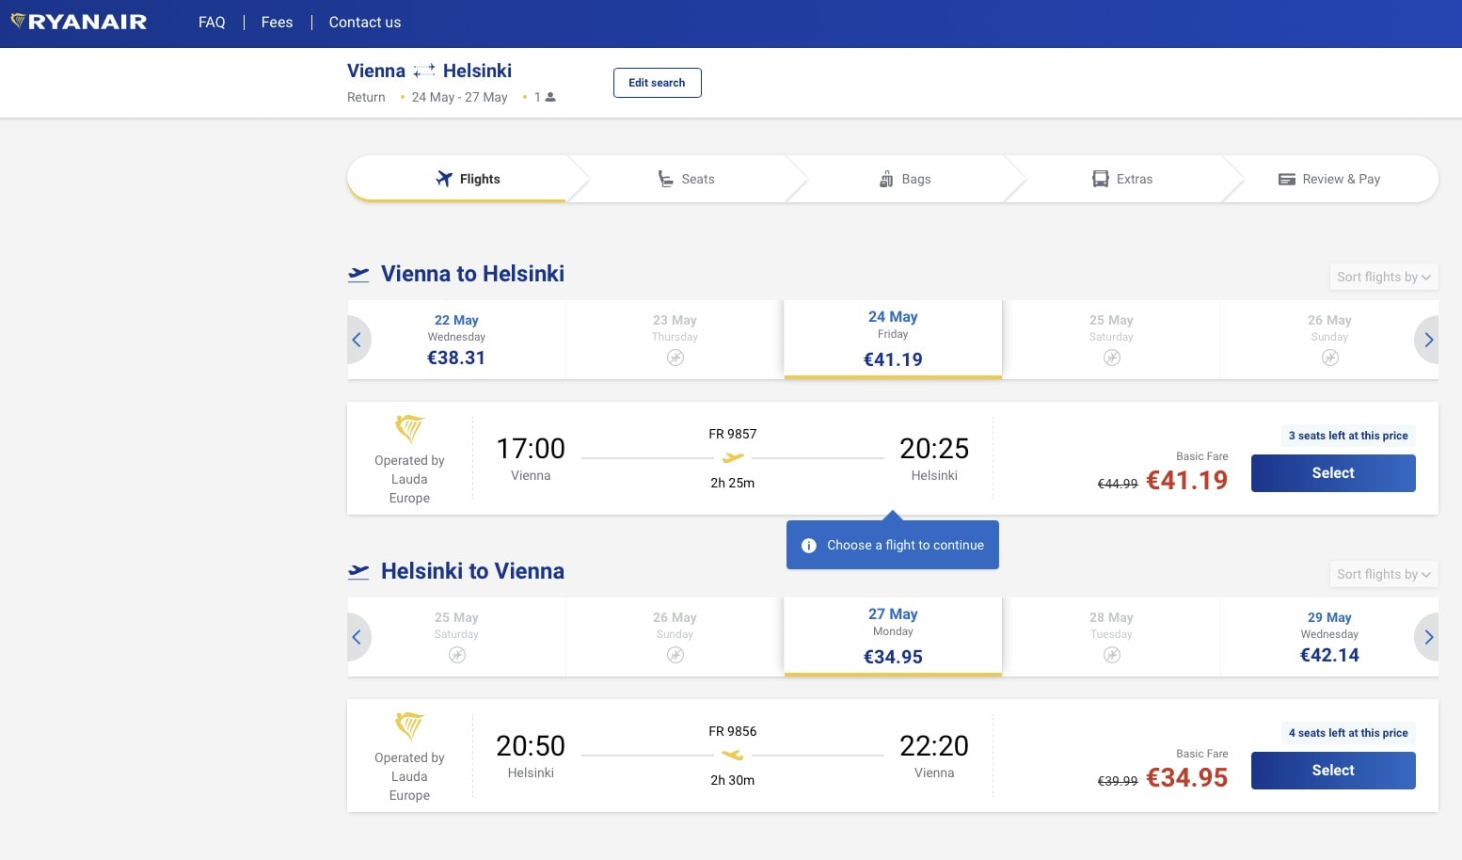This screenshot has height=860, width=1462.
Task: Choose 22 May outbound date at €38.31
Action: (456, 340)
